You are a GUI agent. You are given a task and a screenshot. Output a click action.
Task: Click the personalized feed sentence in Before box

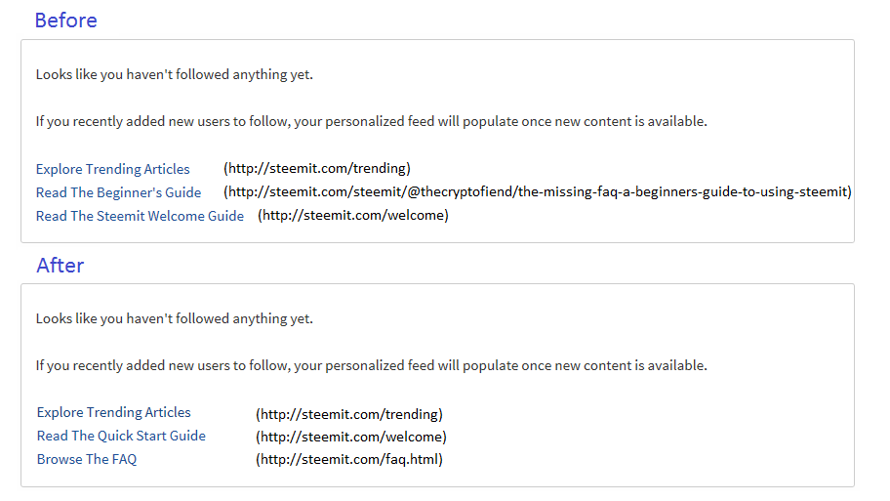tap(371, 121)
